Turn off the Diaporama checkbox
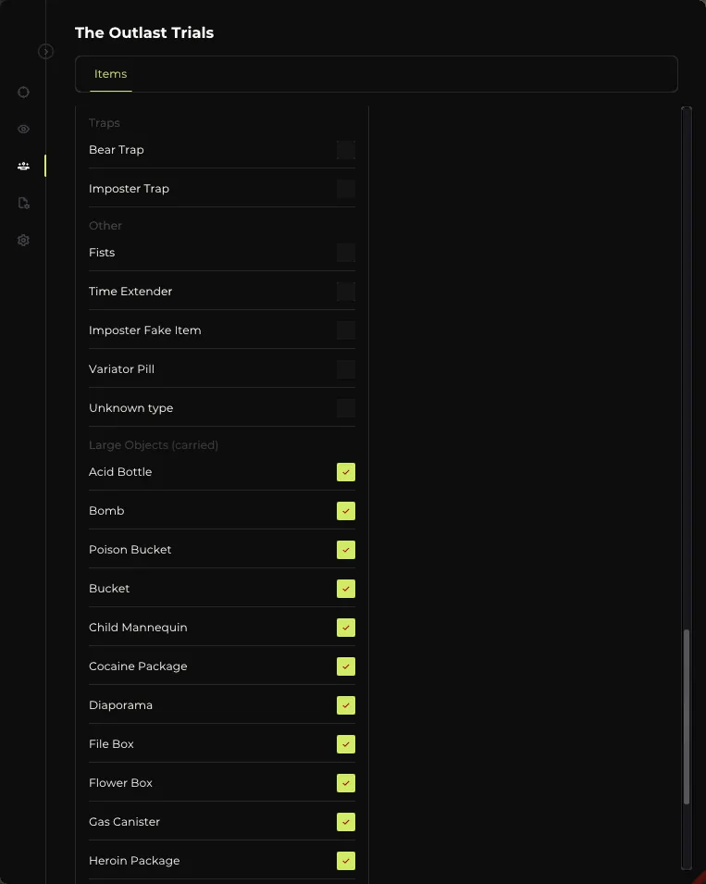The width and height of the screenshot is (706, 884). coord(346,705)
